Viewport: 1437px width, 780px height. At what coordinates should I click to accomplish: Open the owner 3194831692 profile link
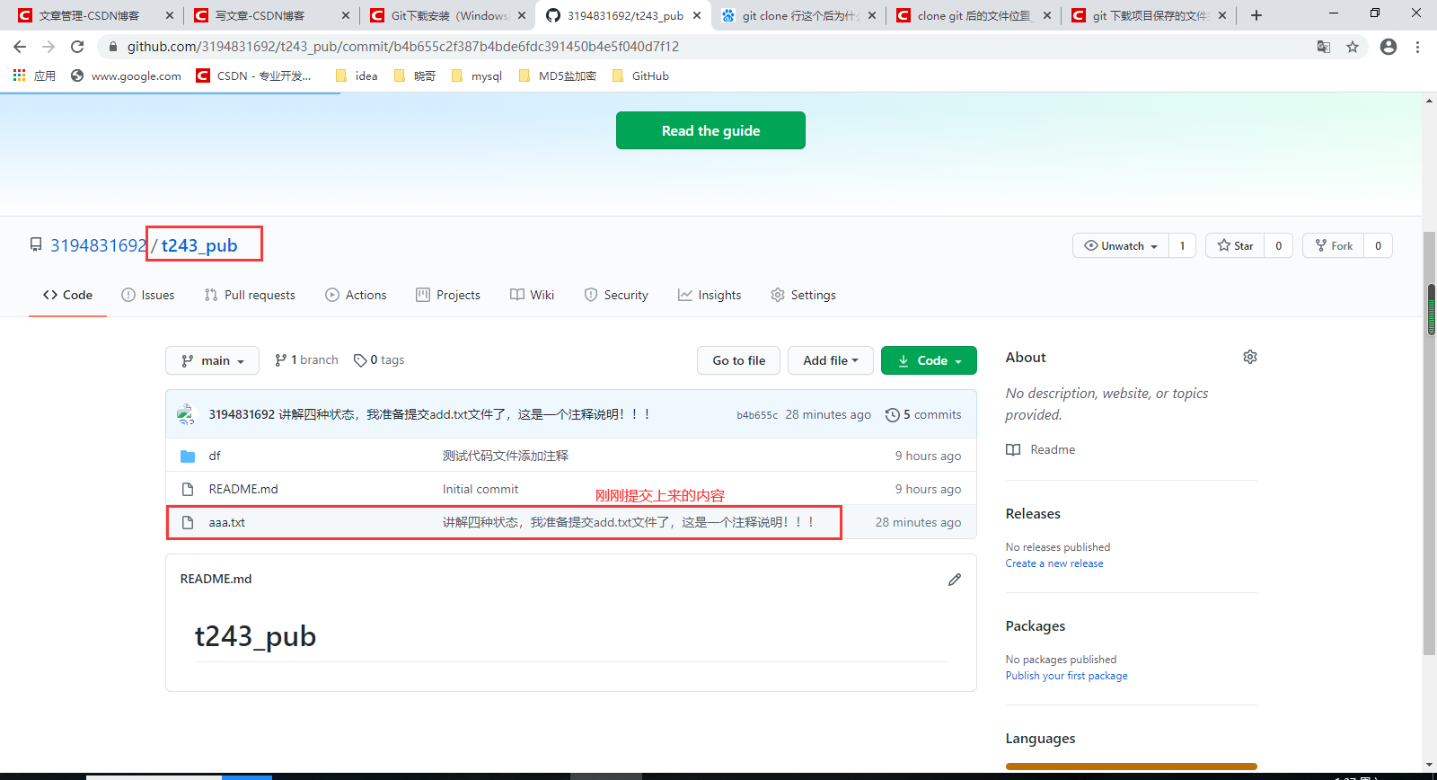(98, 245)
